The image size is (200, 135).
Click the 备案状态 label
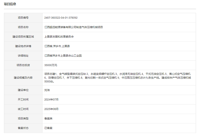click(x=23, y=128)
